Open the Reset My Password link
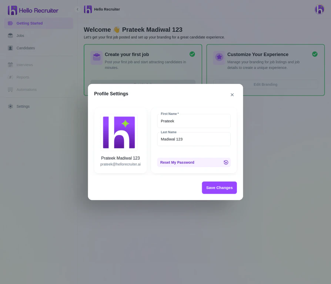The image size is (331, 284). [177, 162]
